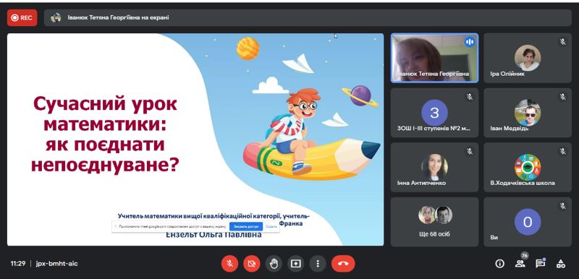
Task: Select В.Ходачківська школа participant tile
Action: pyautogui.click(x=528, y=167)
